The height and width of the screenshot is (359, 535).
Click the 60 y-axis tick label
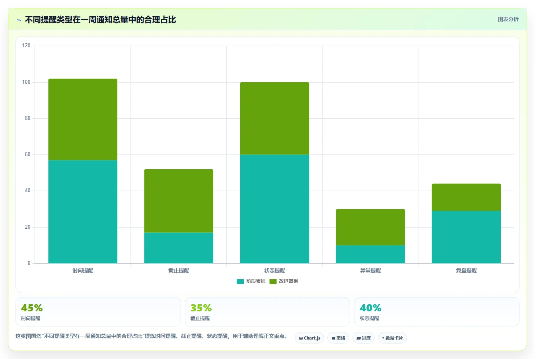point(27,154)
